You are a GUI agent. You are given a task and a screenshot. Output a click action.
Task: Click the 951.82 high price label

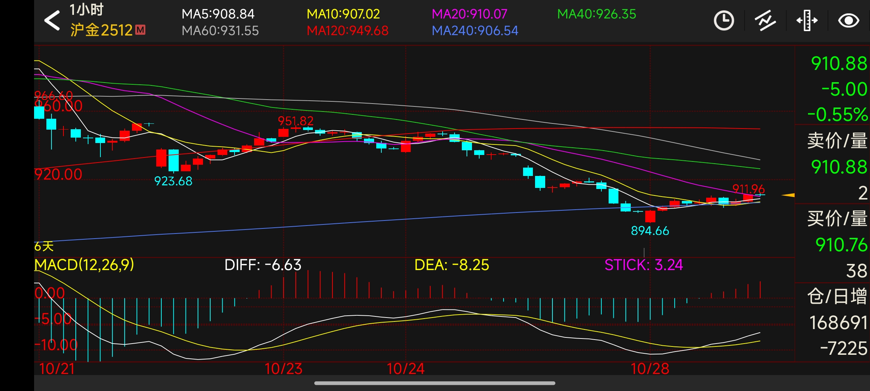[x=295, y=121]
